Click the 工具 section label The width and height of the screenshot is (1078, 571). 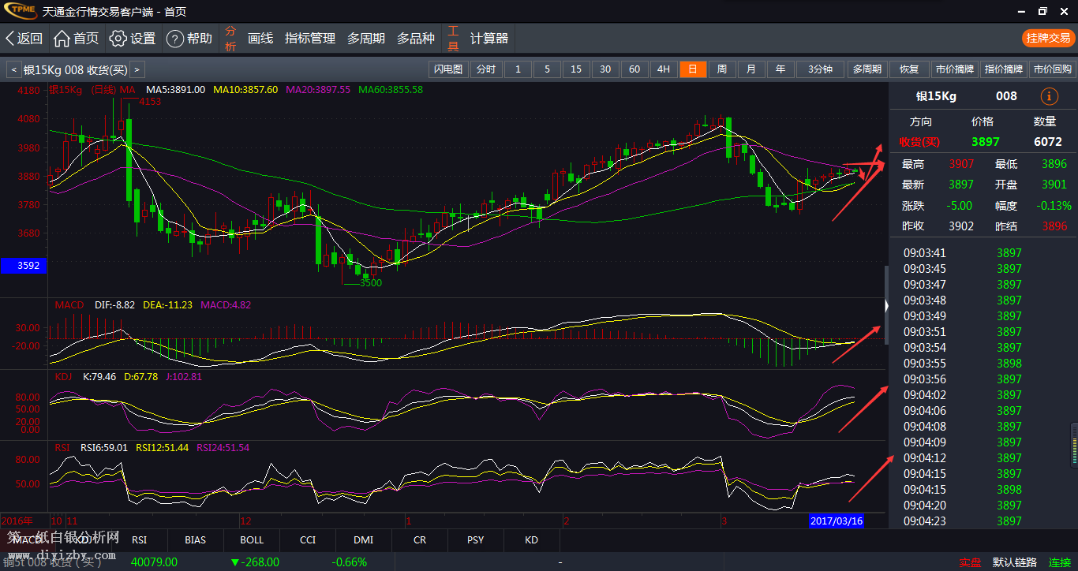click(453, 38)
